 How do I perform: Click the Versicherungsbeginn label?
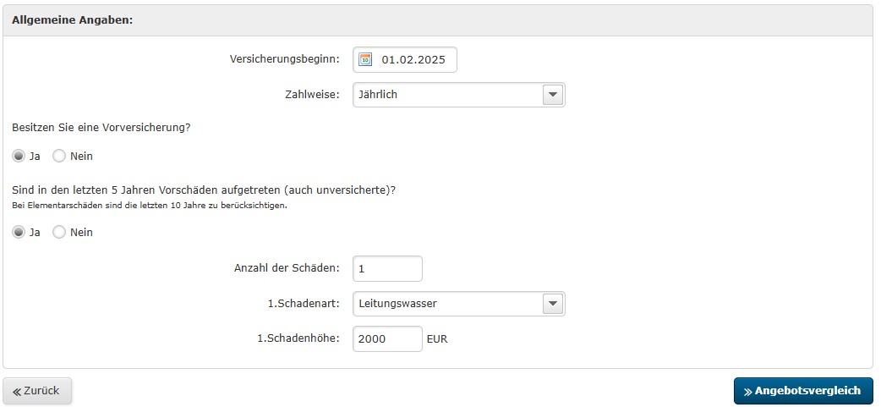point(285,59)
